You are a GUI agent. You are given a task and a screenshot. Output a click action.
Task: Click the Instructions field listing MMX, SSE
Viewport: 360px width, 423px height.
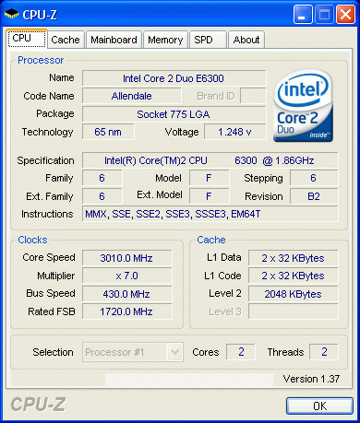(x=210, y=214)
